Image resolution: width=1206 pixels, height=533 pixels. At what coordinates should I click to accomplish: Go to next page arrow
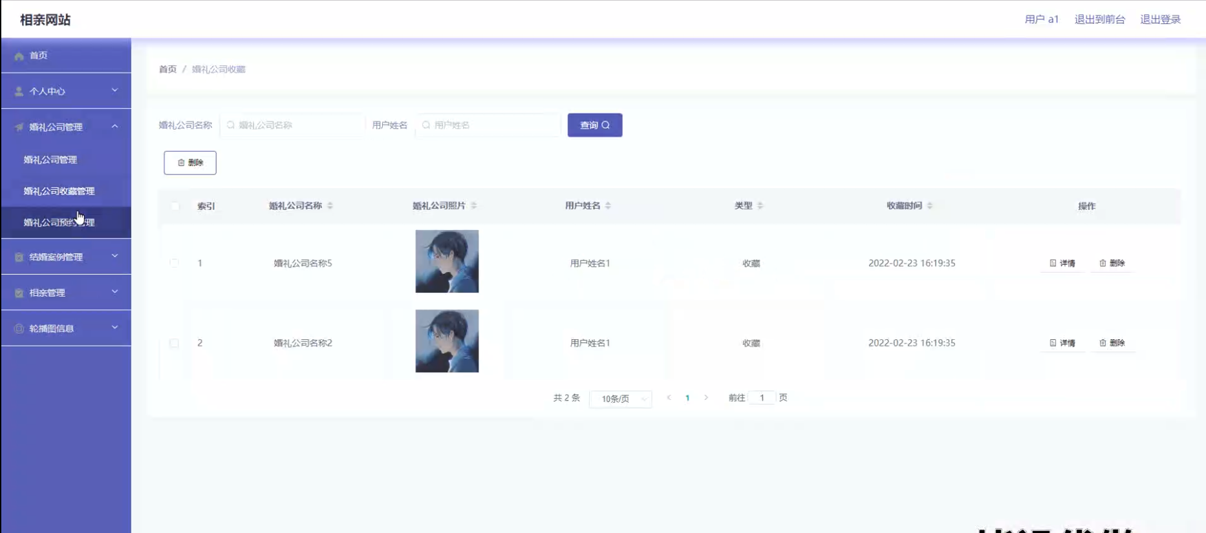pos(706,398)
